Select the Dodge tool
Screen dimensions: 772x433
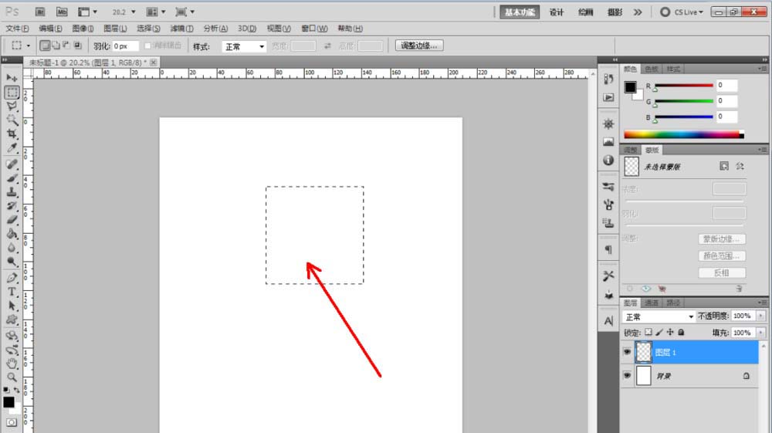pyautogui.click(x=12, y=262)
